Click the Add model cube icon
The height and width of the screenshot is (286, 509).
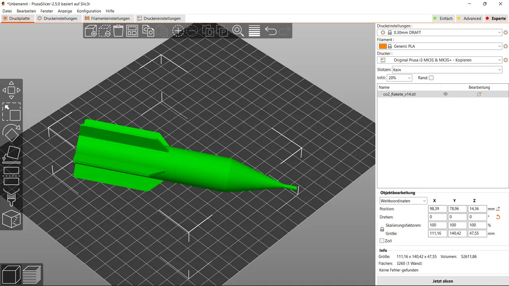point(91,31)
